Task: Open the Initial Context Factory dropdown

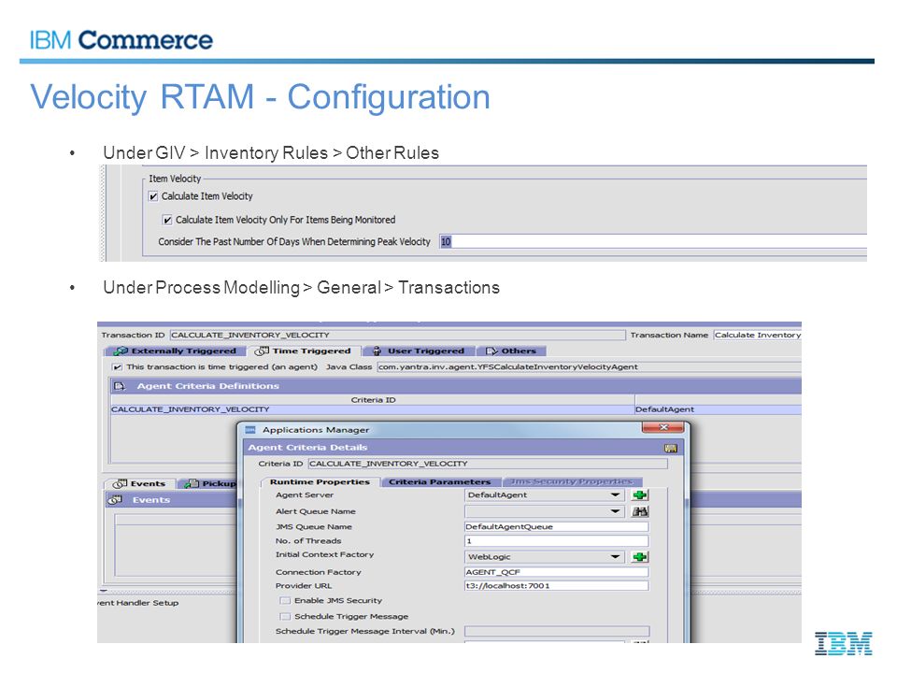Action: (x=615, y=557)
